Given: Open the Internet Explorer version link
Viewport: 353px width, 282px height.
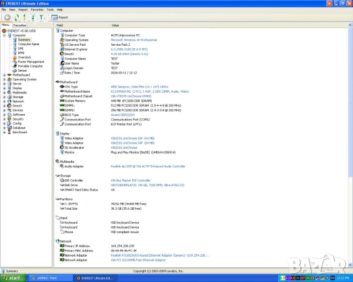Looking at the screenshot, I should 129,49.
